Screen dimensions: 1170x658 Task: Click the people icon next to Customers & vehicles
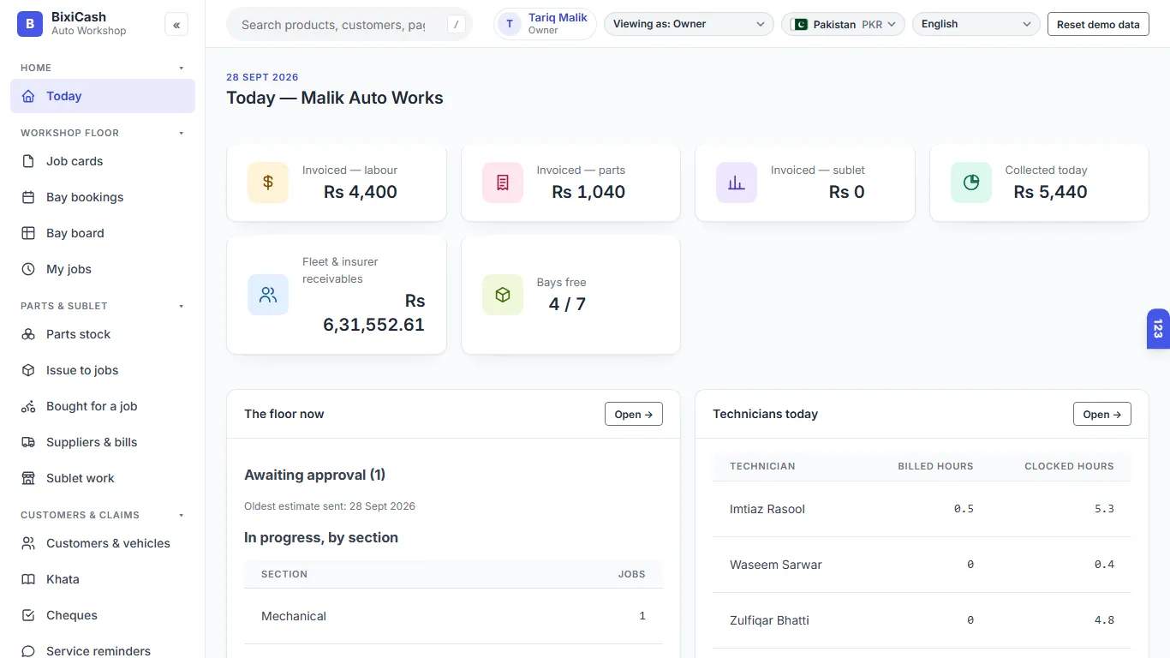pos(28,543)
